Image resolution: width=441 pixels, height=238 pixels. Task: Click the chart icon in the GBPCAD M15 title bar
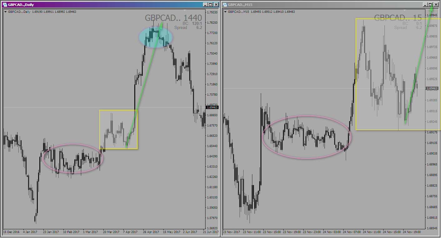(x=225, y=5)
